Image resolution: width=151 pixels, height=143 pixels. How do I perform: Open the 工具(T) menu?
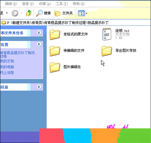[x=62, y=4]
